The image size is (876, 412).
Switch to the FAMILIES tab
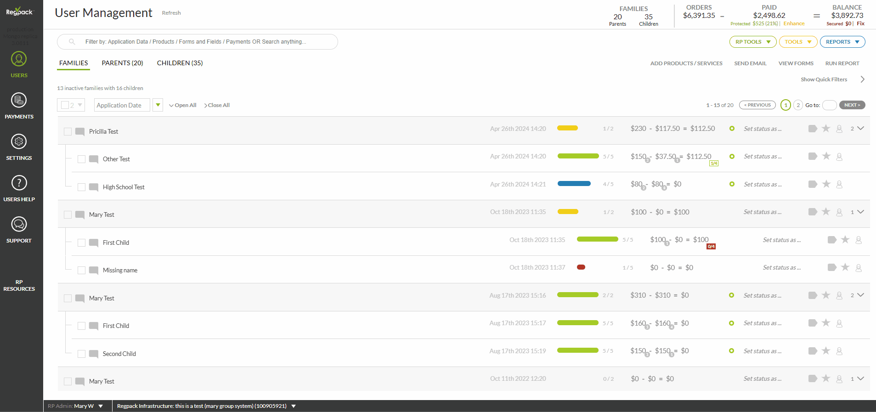point(73,63)
